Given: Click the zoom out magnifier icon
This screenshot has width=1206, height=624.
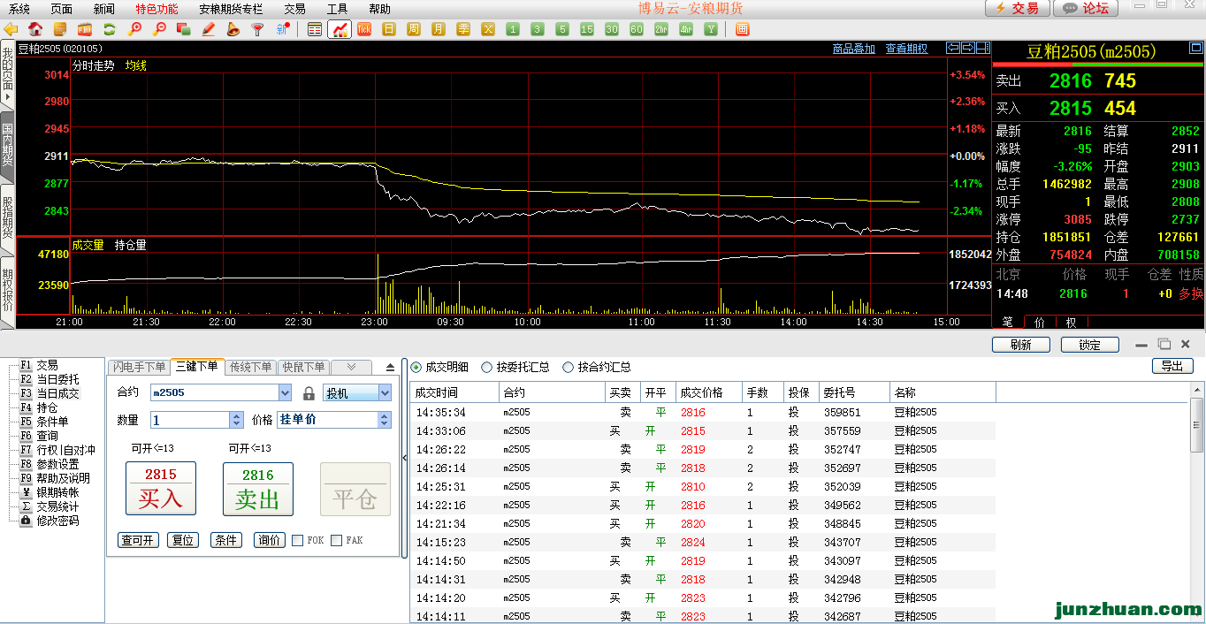Looking at the screenshot, I should 159,29.
